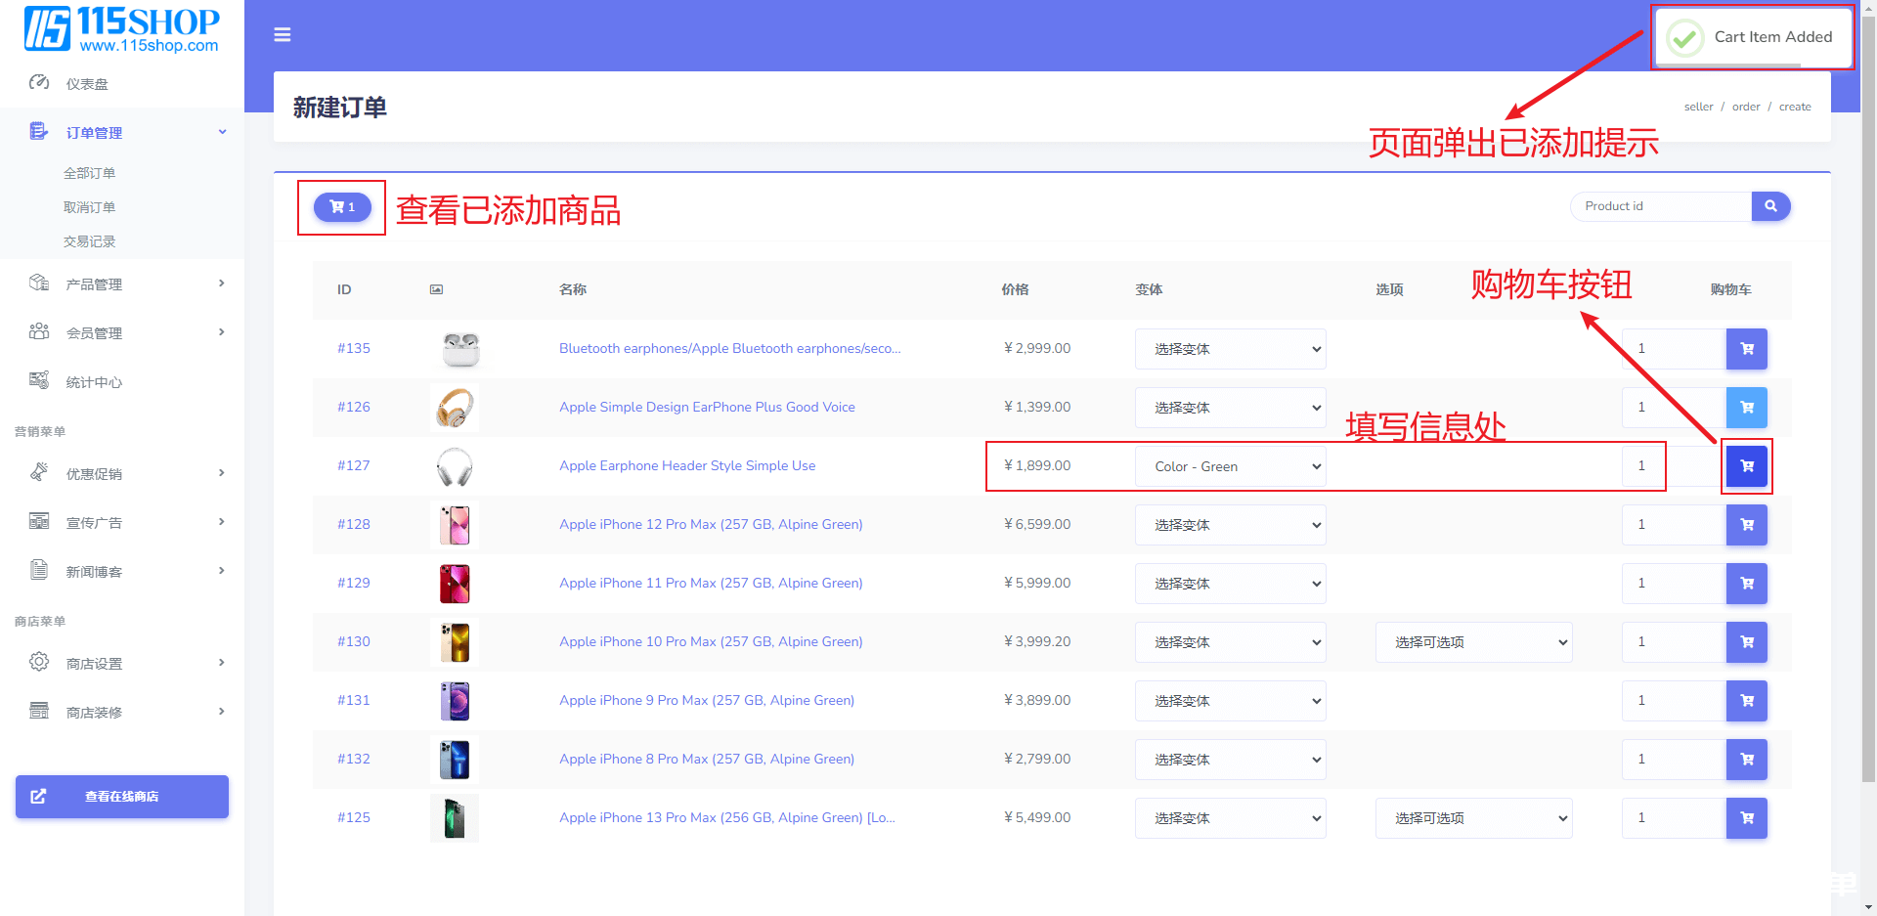Open the Color - Green variant dropdown

click(x=1230, y=466)
